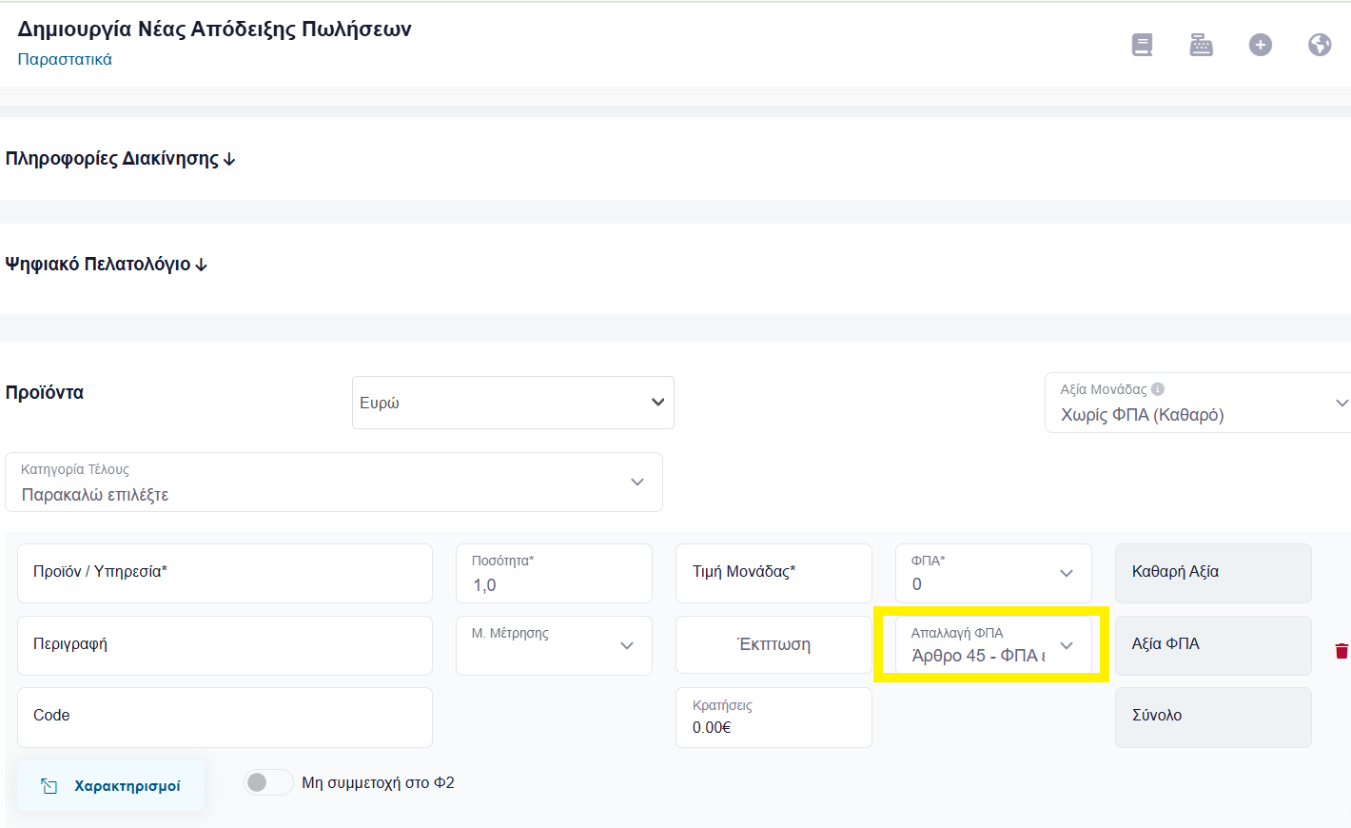Open the ΦΠΑ* rate dropdown
This screenshot has height=828, width=1351.
coord(993,573)
